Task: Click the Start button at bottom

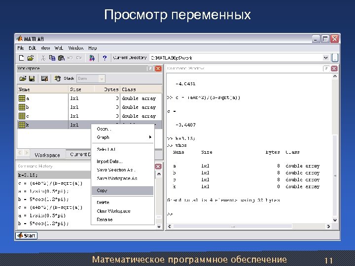Action: click(x=27, y=235)
